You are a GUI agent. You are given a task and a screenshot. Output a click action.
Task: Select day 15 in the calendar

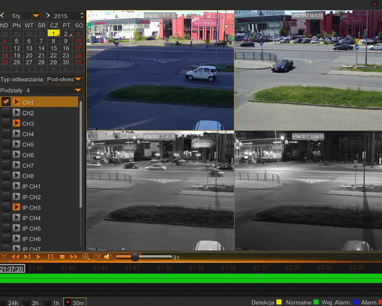pyautogui.click(x=53, y=48)
